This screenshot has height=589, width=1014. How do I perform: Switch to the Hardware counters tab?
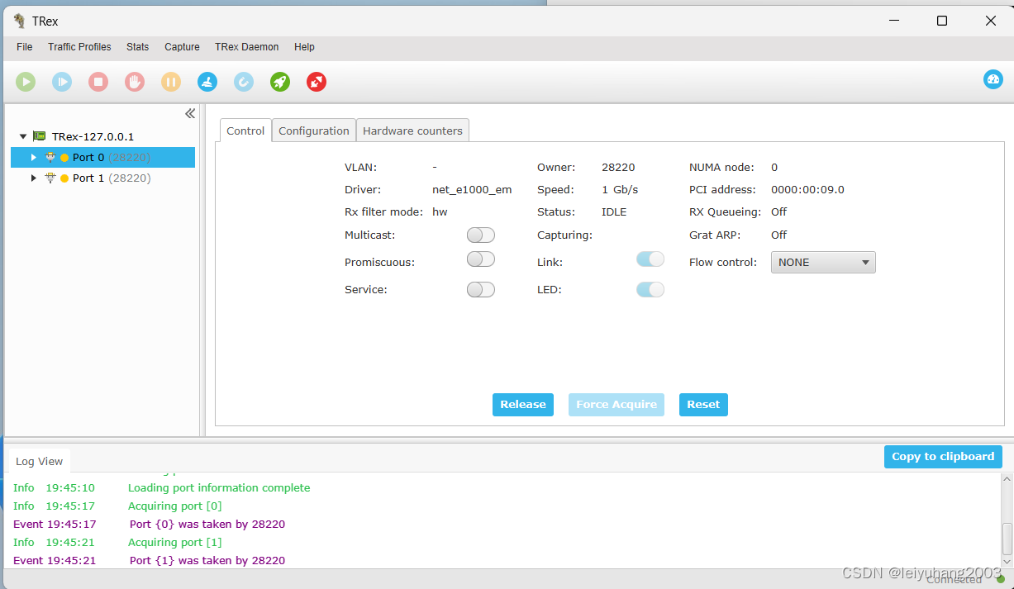(412, 131)
